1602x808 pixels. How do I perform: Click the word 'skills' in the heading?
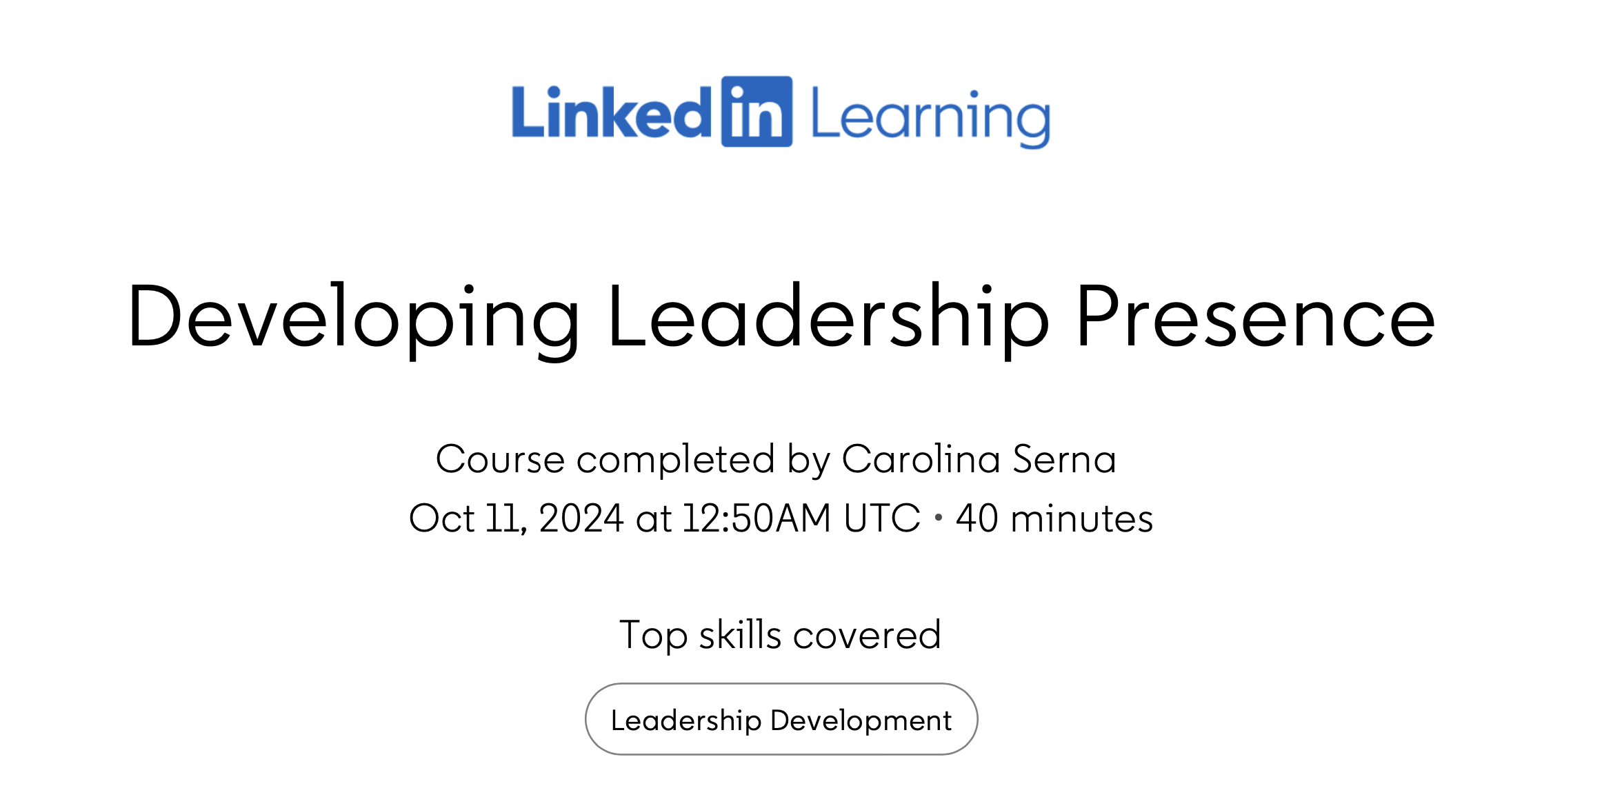(740, 635)
